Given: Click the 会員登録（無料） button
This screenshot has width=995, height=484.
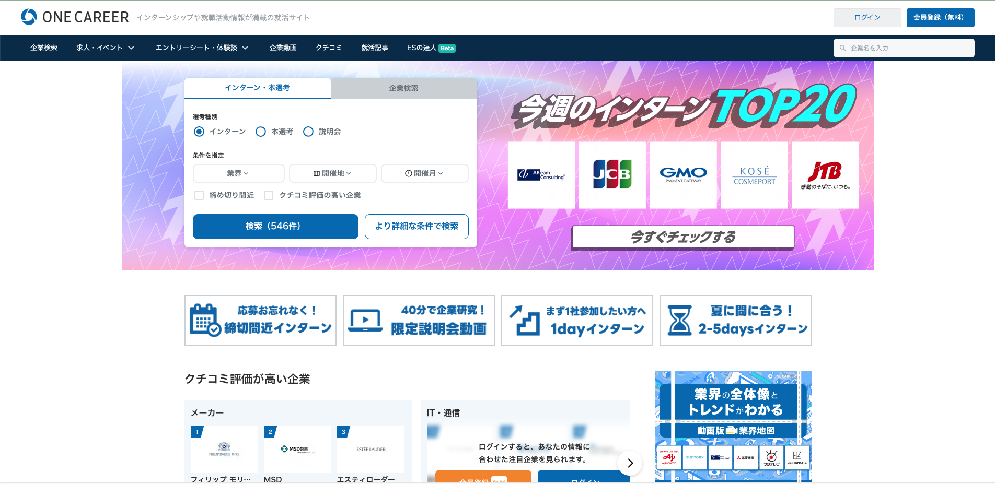Looking at the screenshot, I should tap(940, 17).
